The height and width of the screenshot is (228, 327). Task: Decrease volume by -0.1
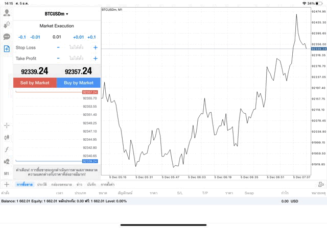coord(22,37)
